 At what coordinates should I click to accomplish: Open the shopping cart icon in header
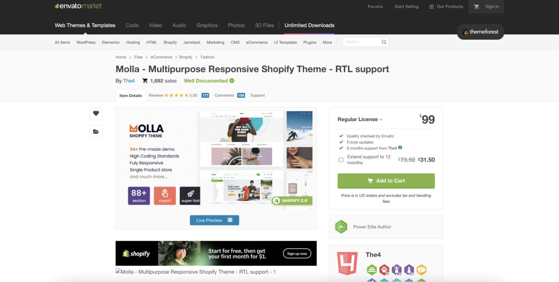476,6
